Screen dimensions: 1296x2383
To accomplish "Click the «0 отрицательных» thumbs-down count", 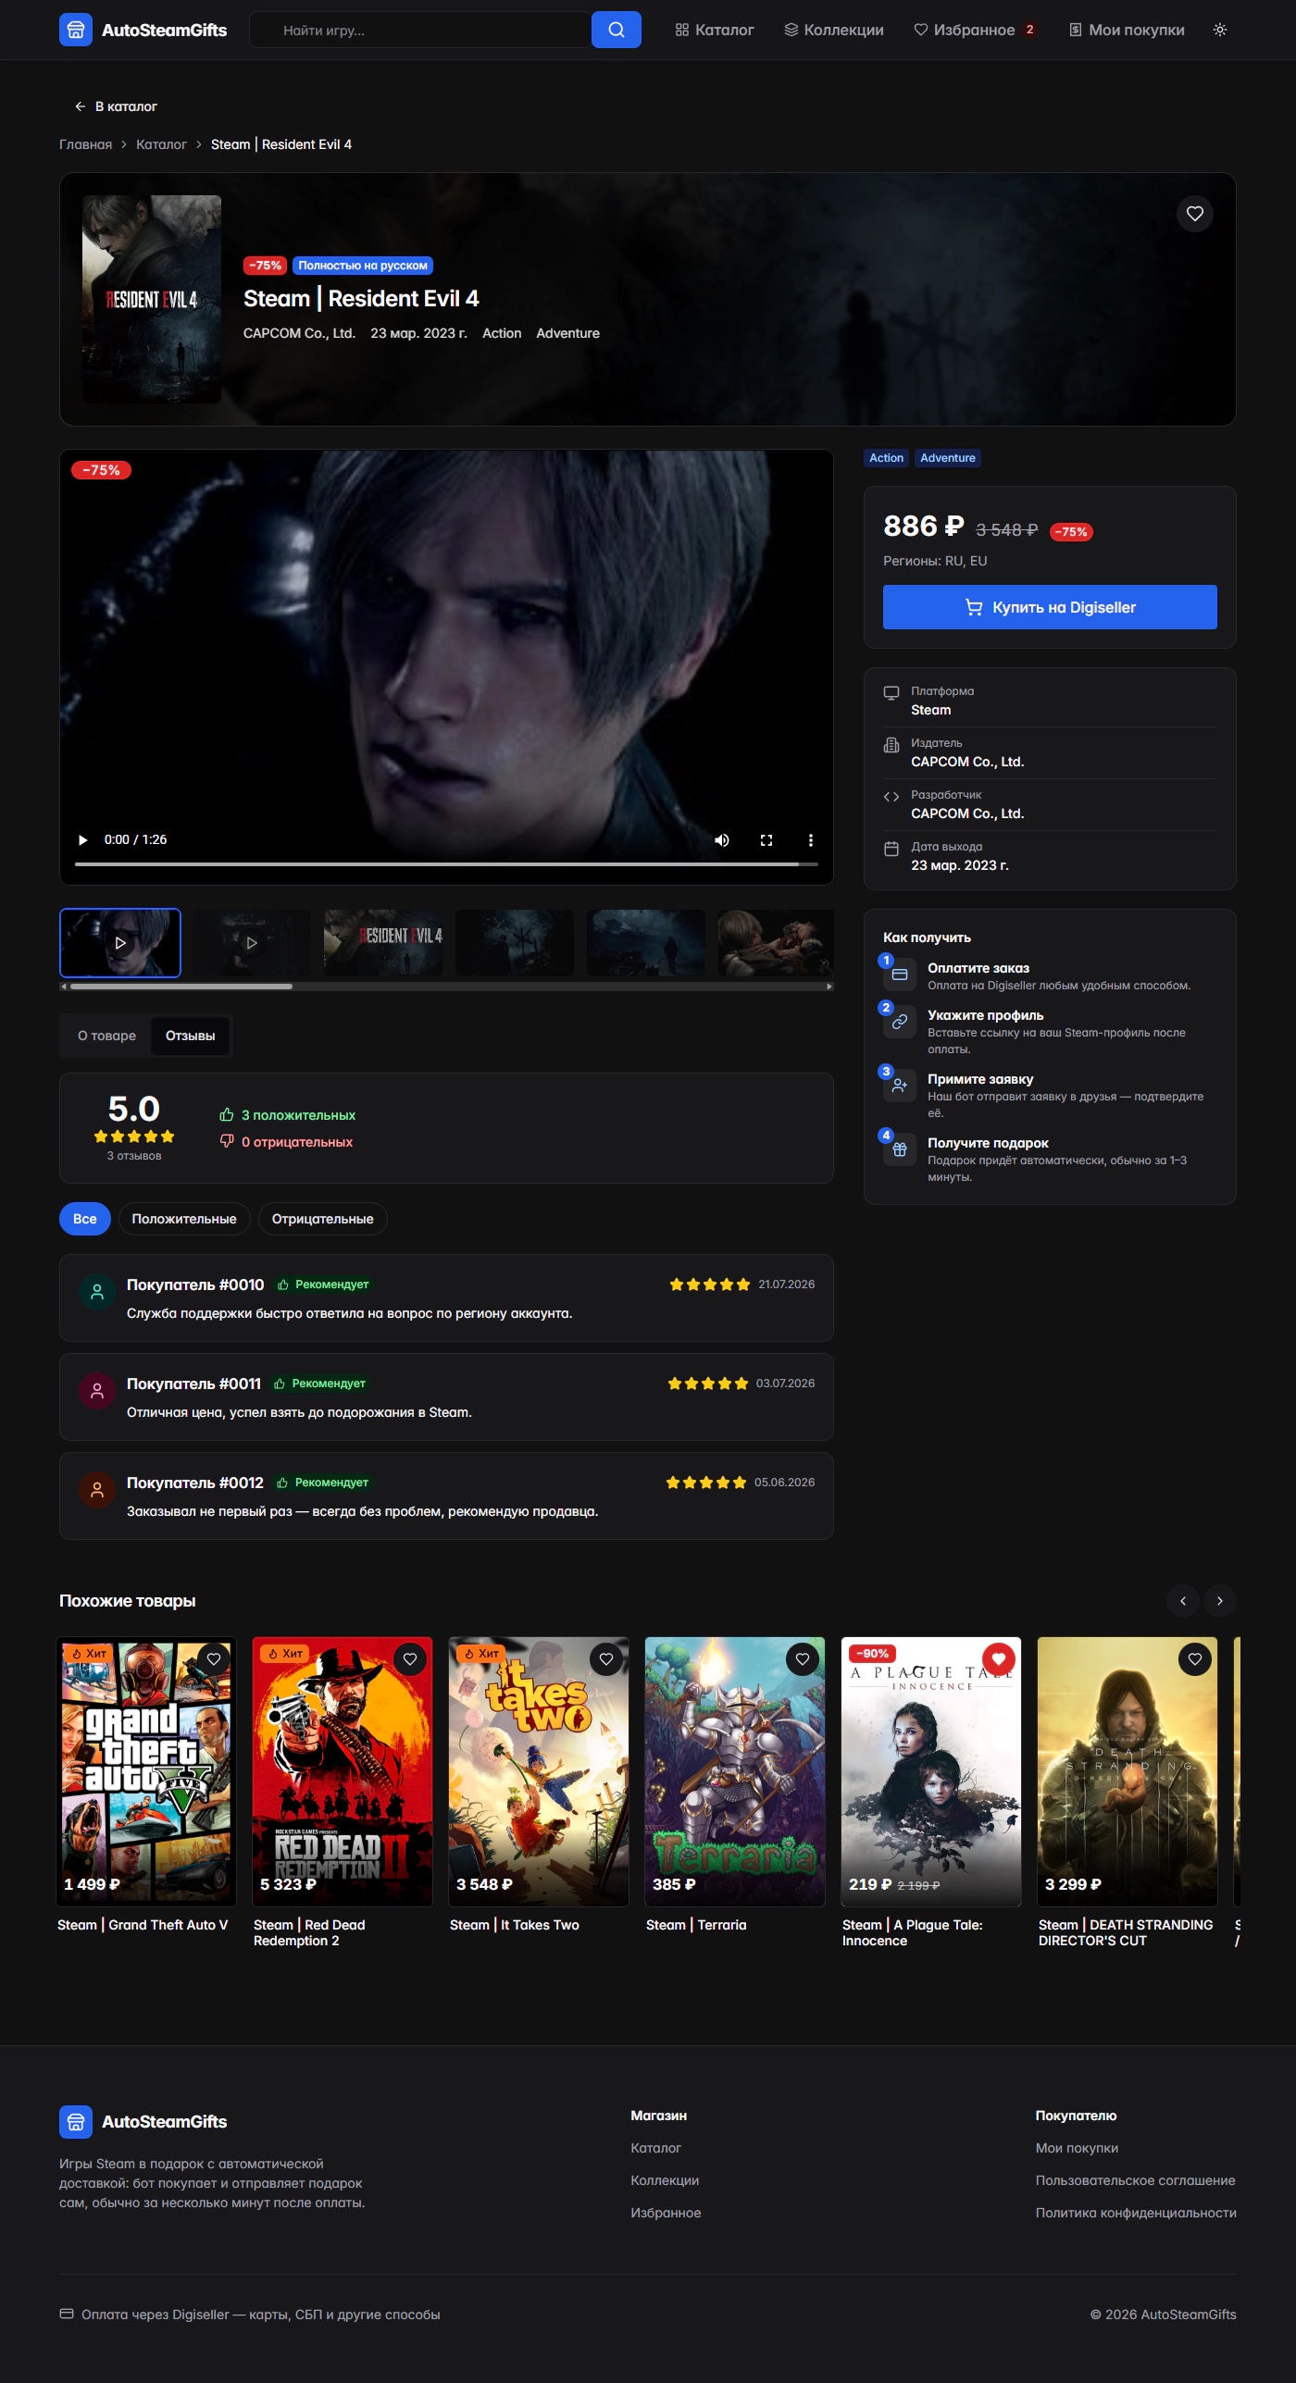I will (286, 1142).
